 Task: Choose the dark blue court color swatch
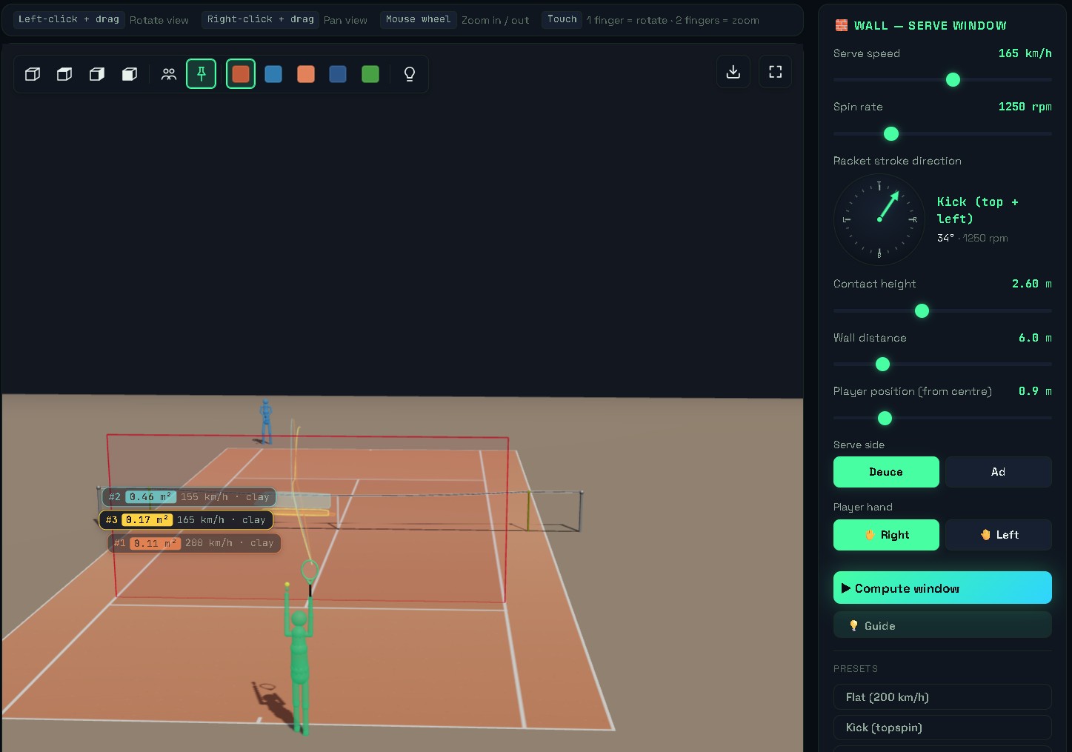338,74
